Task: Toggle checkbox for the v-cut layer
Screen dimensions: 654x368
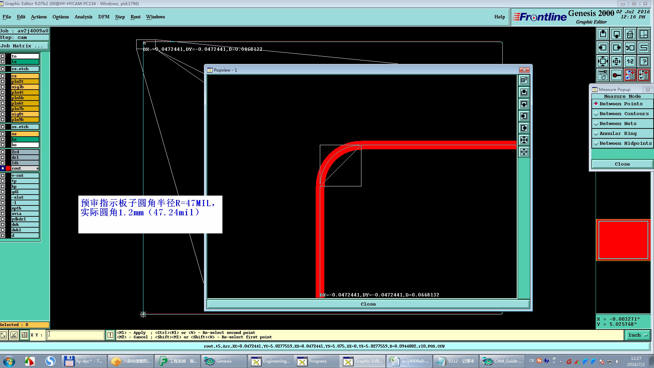Action: pos(3,175)
